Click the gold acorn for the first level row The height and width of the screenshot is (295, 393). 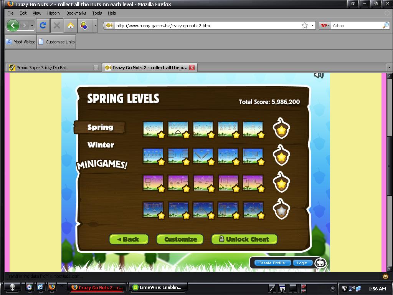[x=281, y=128]
